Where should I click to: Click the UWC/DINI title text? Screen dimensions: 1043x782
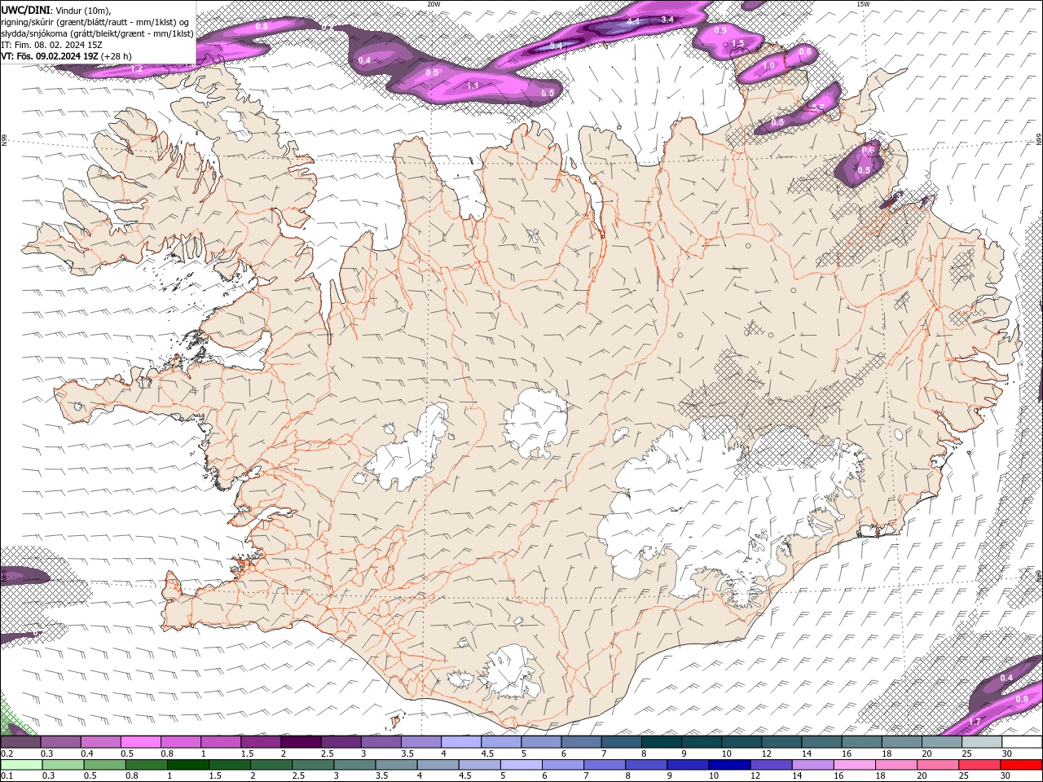coord(25,9)
